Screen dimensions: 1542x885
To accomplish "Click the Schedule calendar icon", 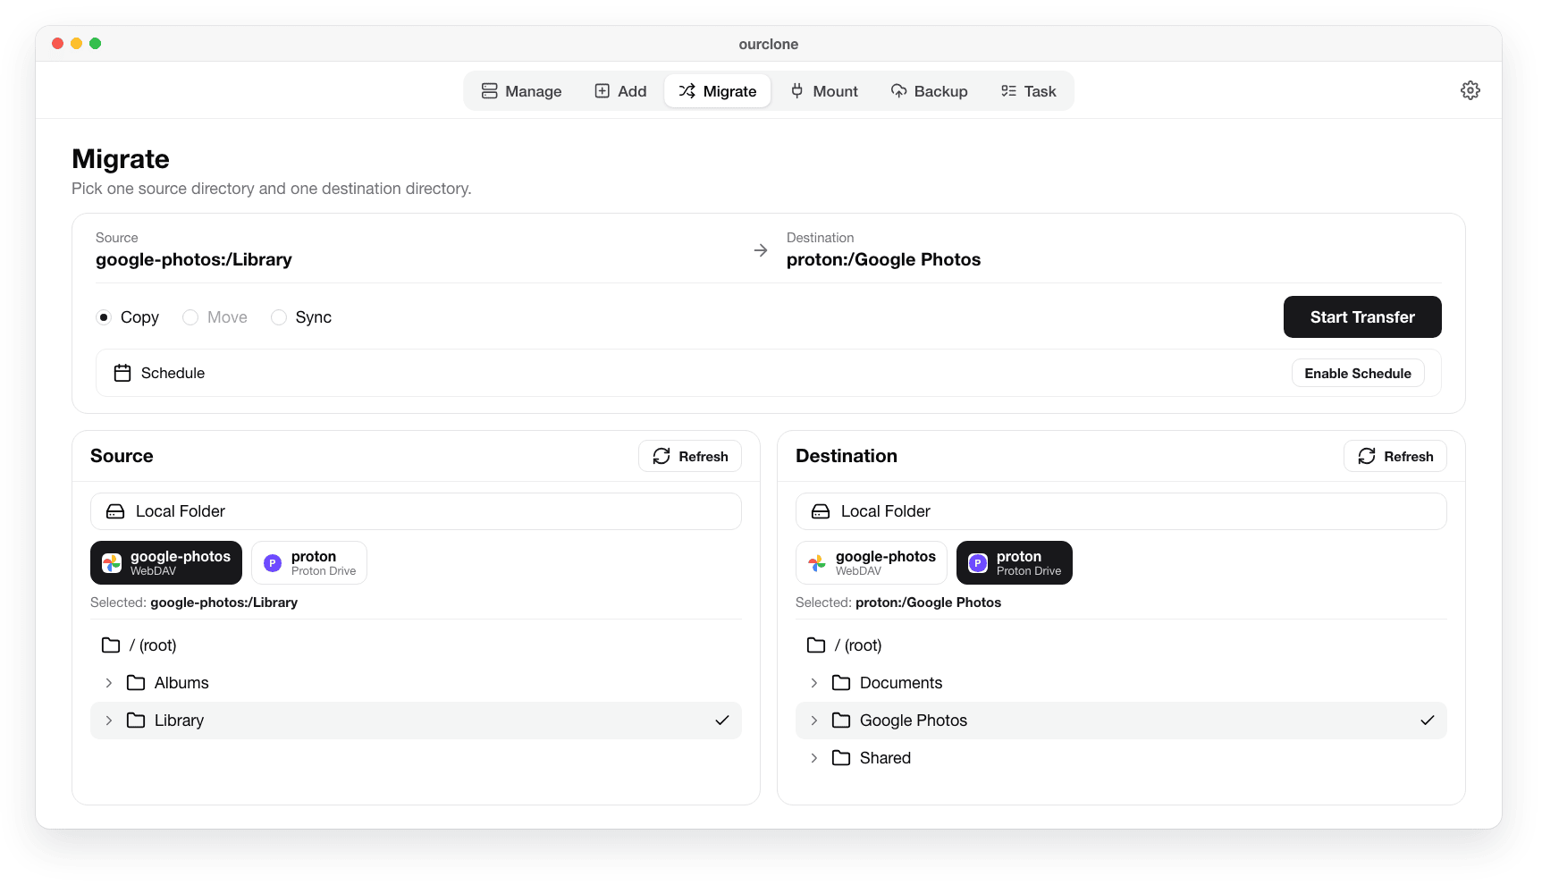I will 122,373.
